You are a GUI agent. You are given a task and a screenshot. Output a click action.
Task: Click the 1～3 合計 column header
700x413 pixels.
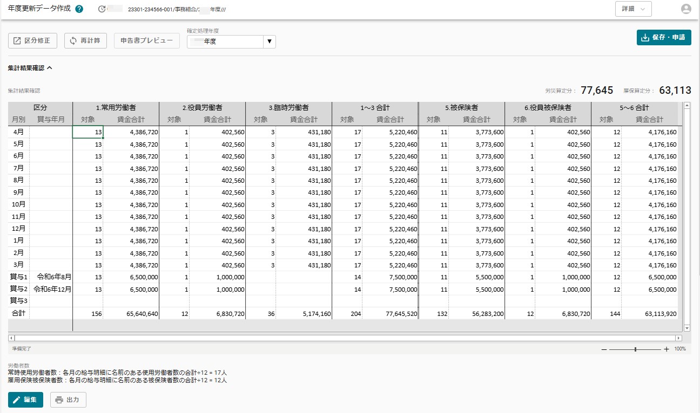point(375,108)
